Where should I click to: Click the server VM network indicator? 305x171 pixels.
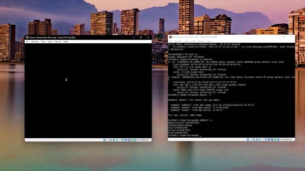tap(257, 139)
